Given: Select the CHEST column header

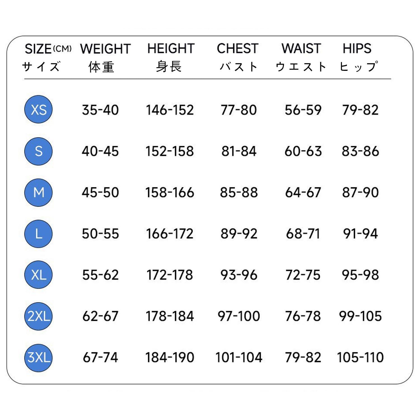Looking at the screenshot, I should [237, 49].
